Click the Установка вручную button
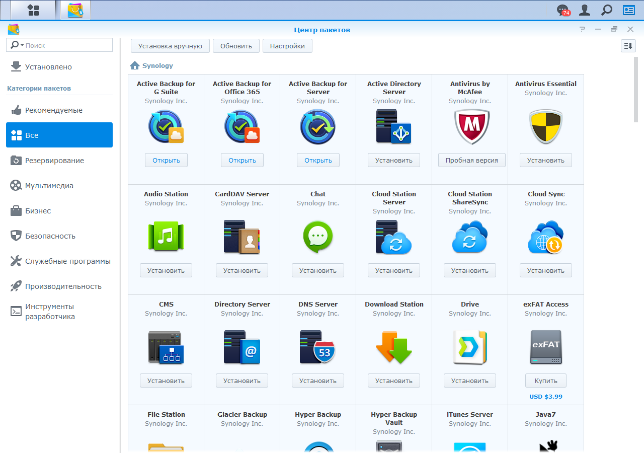 [x=170, y=46]
